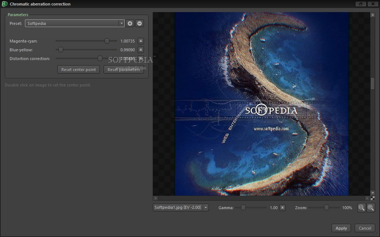Click the Zoom value 100%
This screenshot has height=237, width=380.
347,208
